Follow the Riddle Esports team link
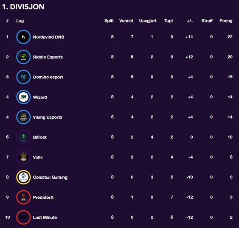 (48, 57)
